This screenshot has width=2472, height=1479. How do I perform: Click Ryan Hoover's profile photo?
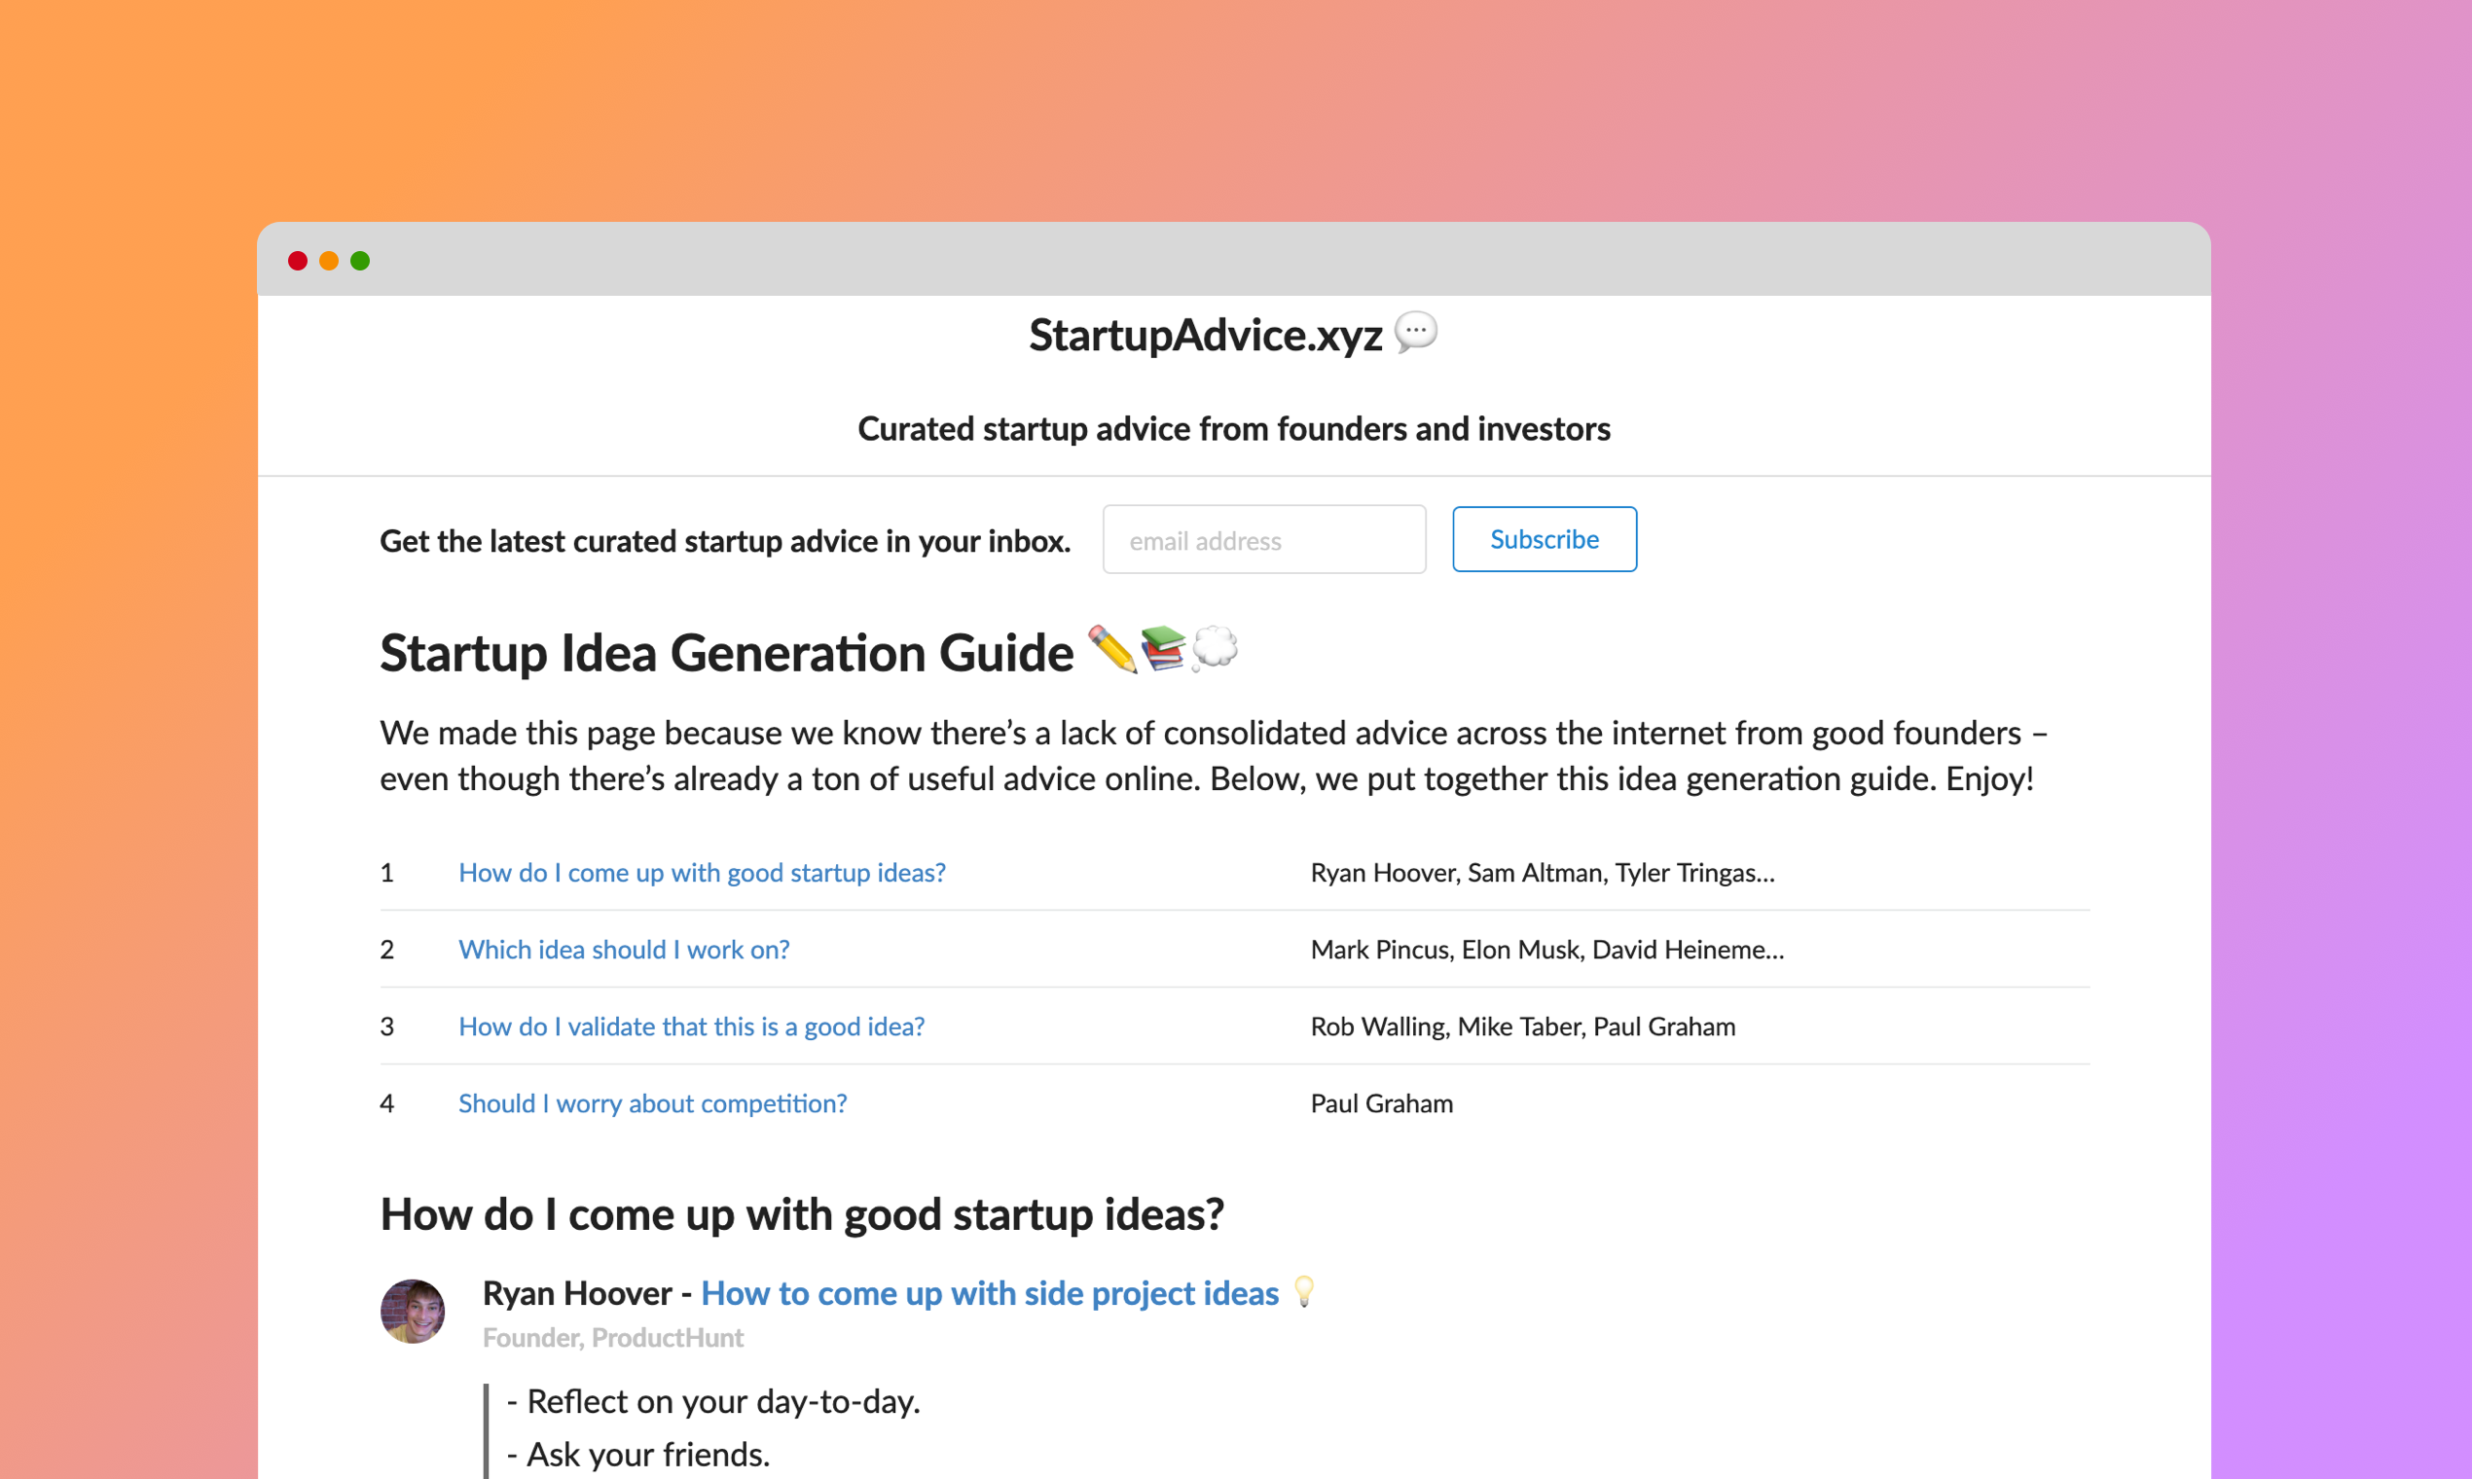pyautogui.click(x=412, y=1312)
